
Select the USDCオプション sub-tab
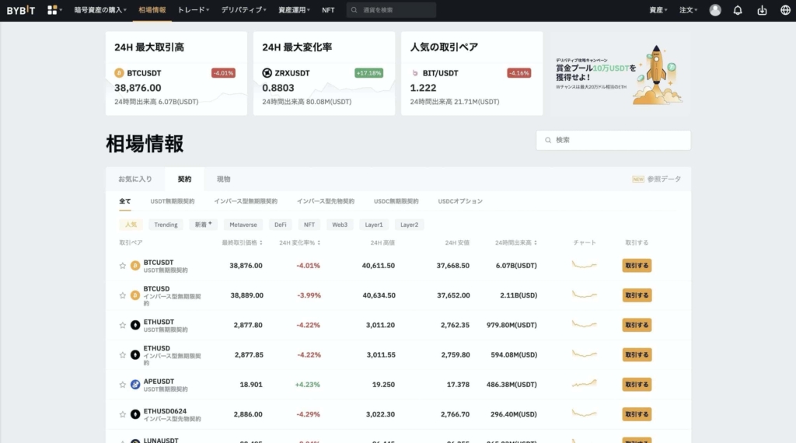click(460, 201)
